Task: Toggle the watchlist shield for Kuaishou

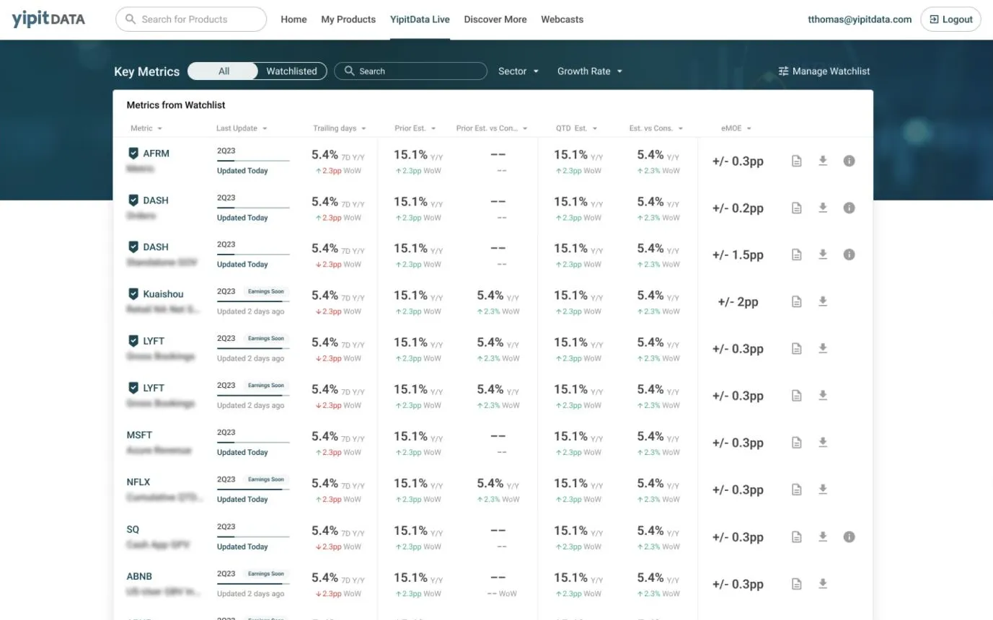Action: (133, 294)
